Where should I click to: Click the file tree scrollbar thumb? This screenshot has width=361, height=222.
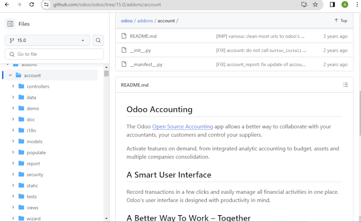coord(106,74)
